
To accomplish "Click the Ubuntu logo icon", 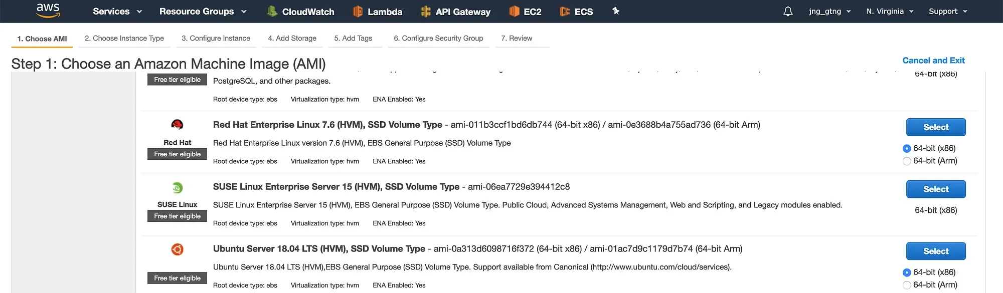I will 177,249.
